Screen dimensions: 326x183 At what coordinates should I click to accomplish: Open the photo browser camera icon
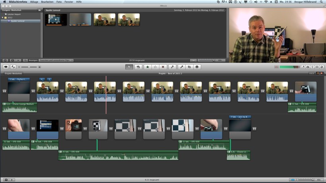tap(308, 67)
